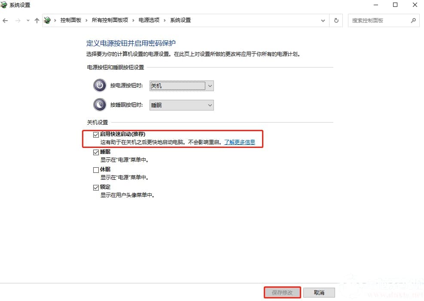Click the refresh icon in address bar

(x=336, y=20)
